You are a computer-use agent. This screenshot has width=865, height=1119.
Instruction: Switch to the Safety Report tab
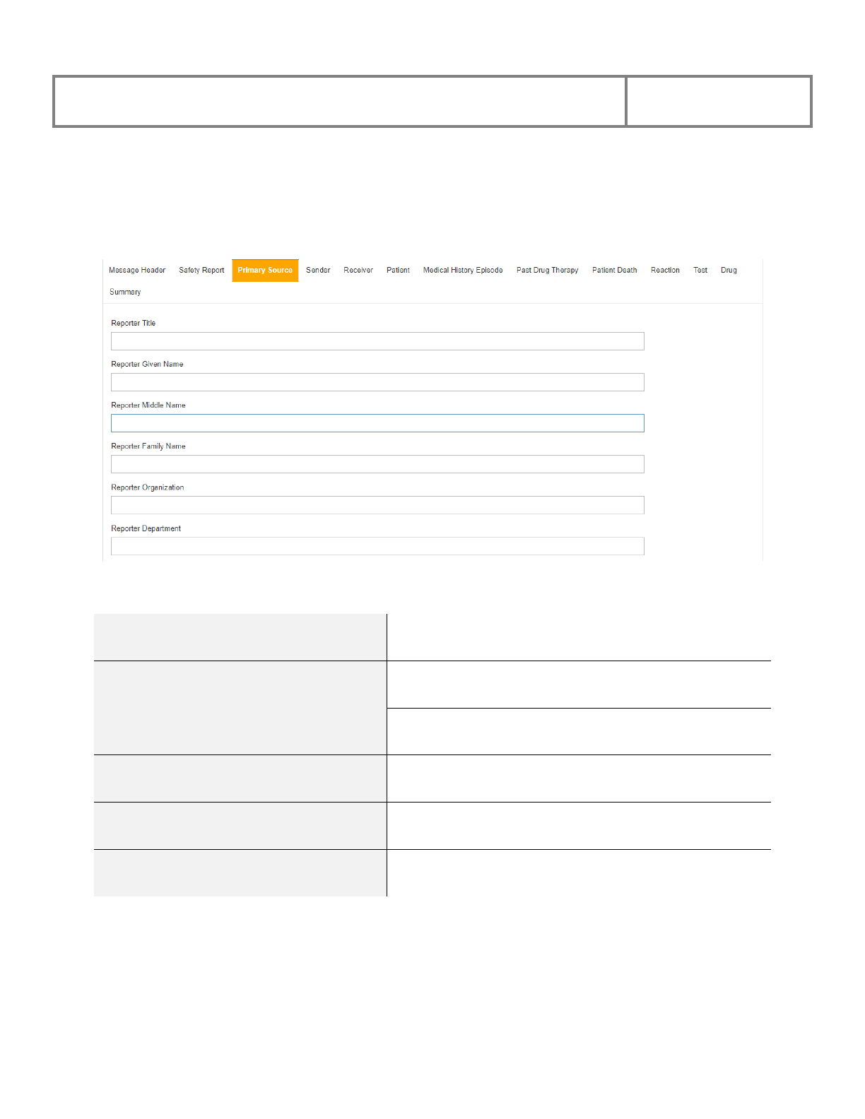point(201,271)
